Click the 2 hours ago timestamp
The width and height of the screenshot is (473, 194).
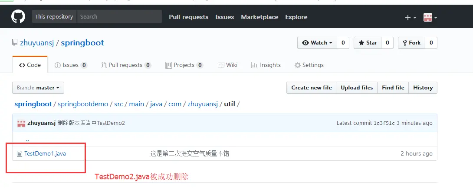(416, 154)
